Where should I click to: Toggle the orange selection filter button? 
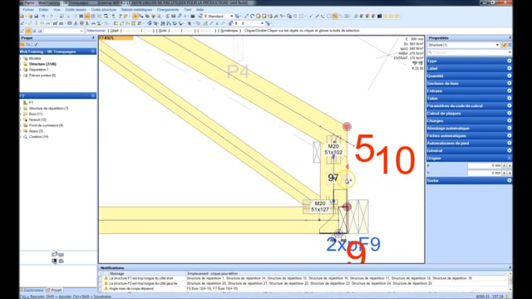pos(28,31)
